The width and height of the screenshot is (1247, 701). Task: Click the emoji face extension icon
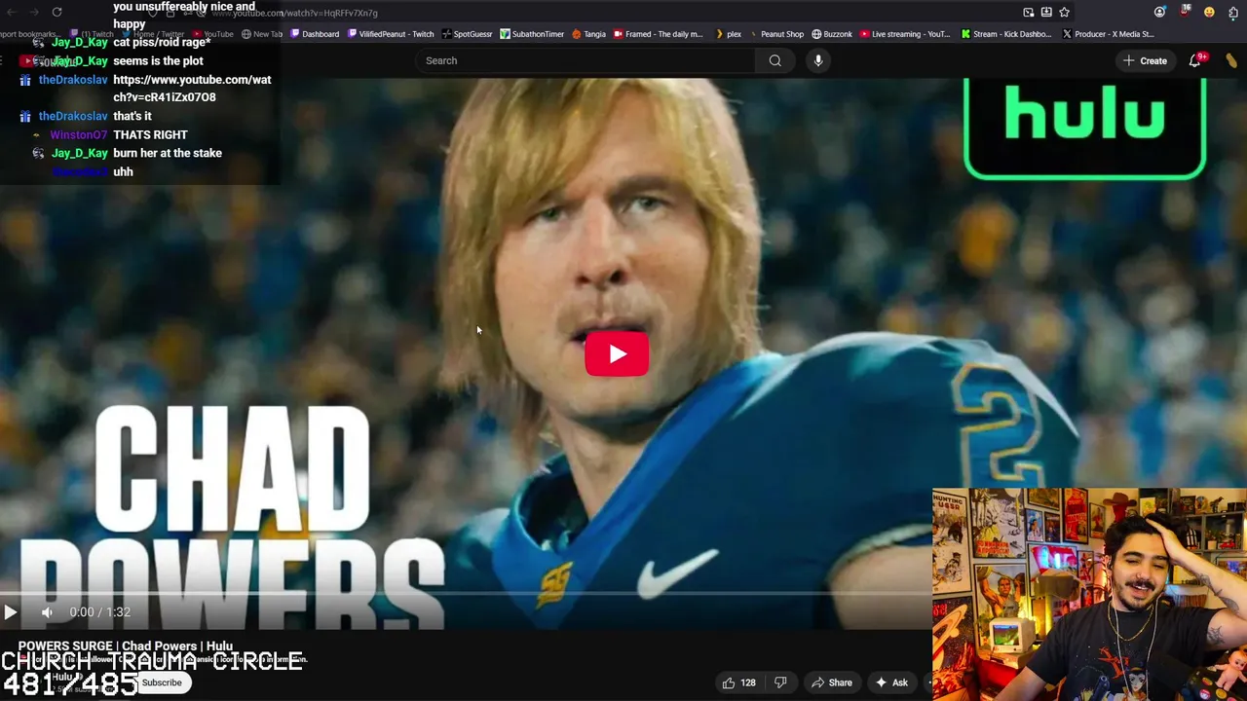1209,13
